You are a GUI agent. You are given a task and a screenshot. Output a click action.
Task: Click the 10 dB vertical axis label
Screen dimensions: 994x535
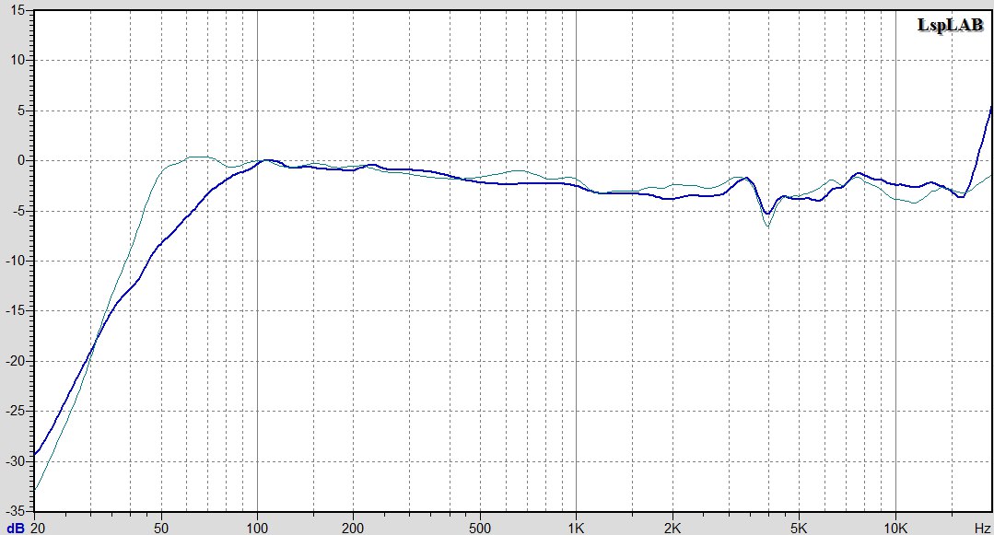point(18,60)
